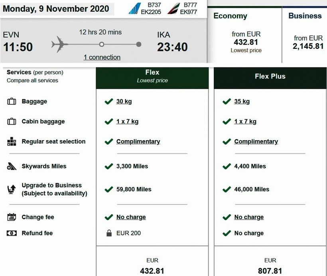Click the Flex refund fee lock icon

click(109, 233)
